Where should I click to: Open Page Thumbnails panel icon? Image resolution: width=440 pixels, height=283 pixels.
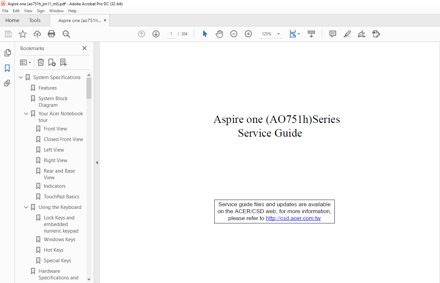pos(7,53)
